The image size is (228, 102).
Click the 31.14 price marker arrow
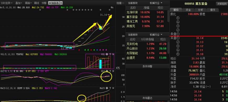click(x=108, y=15)
